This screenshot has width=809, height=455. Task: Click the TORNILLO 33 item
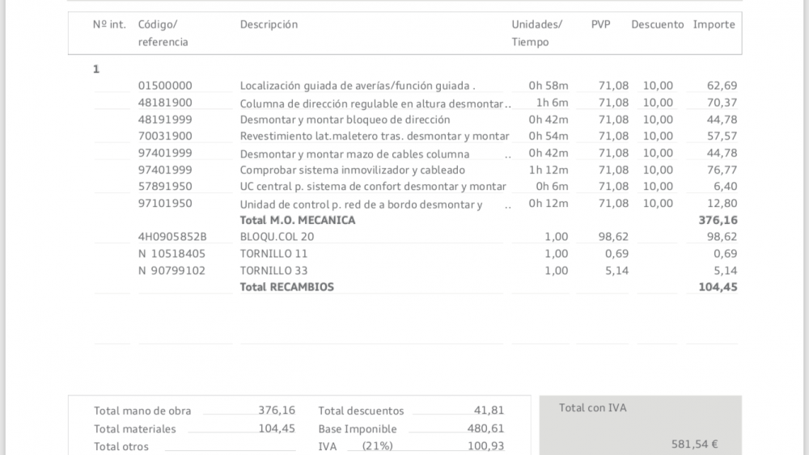[273, 271]
